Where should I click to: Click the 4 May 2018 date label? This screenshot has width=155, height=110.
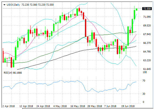(60, 106)
